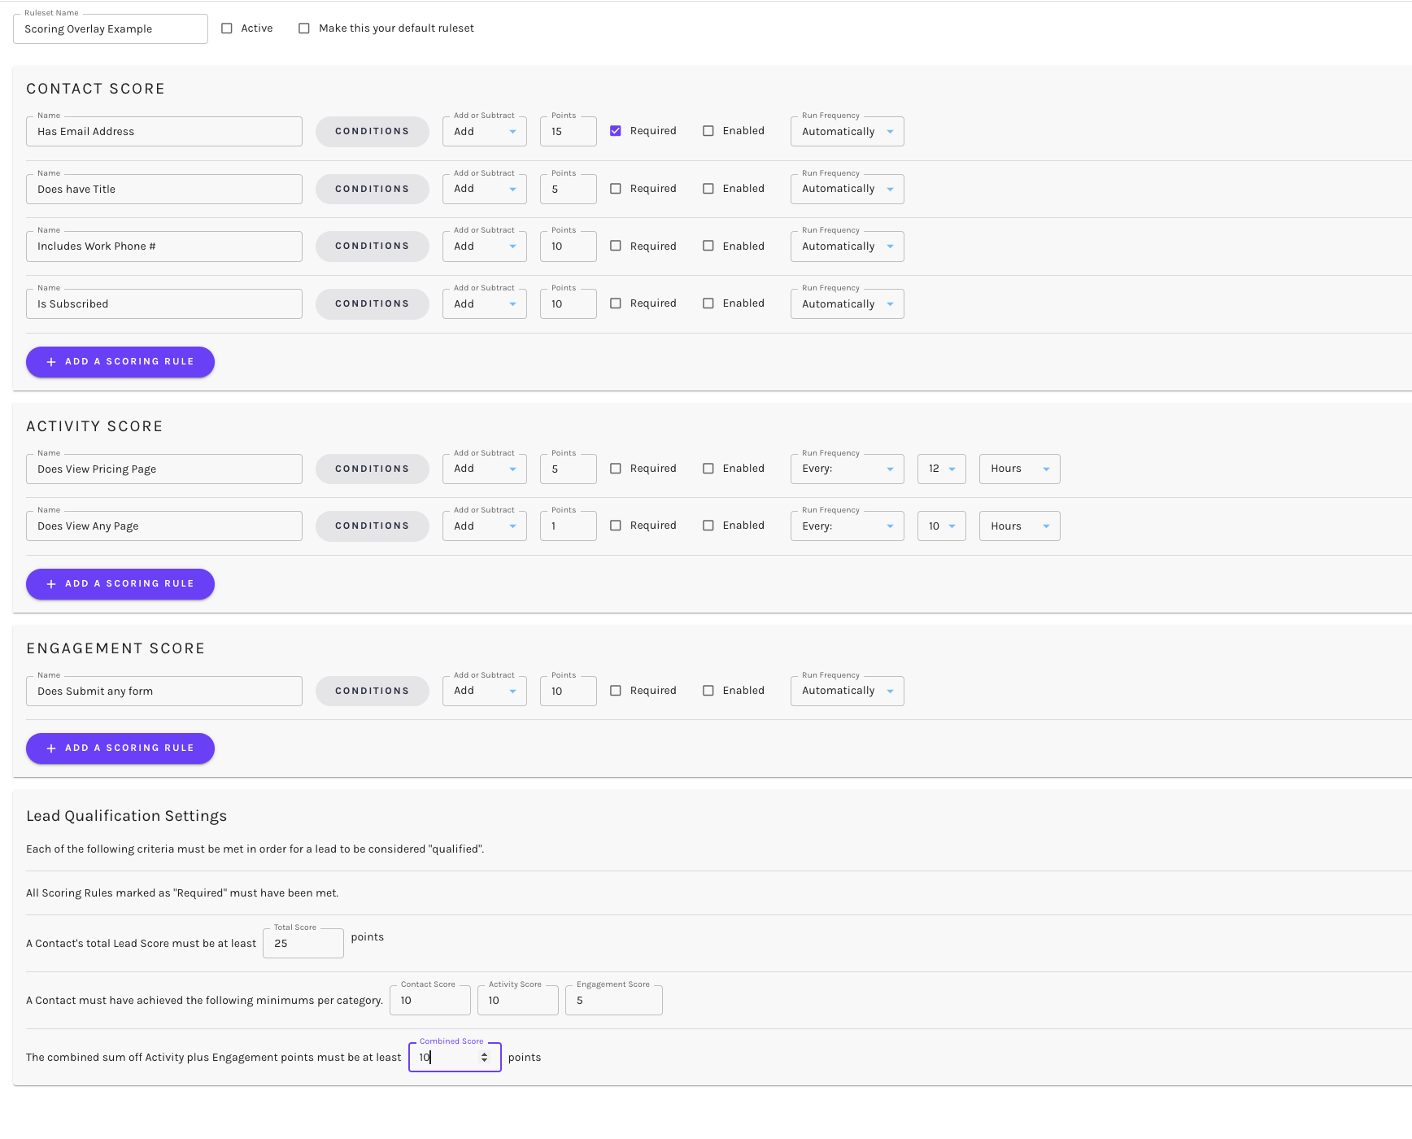Edit the Ruleset Name field
The width and height of the screenshot is (1412, 1139).
pos(110,28)
